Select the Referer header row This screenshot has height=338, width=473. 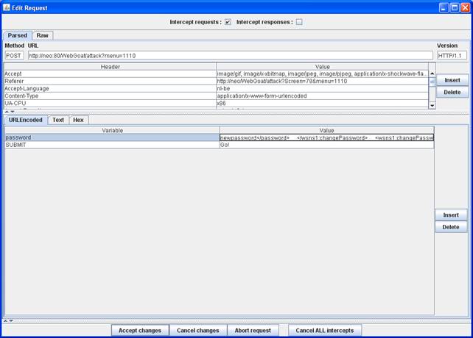click(111, 81)
